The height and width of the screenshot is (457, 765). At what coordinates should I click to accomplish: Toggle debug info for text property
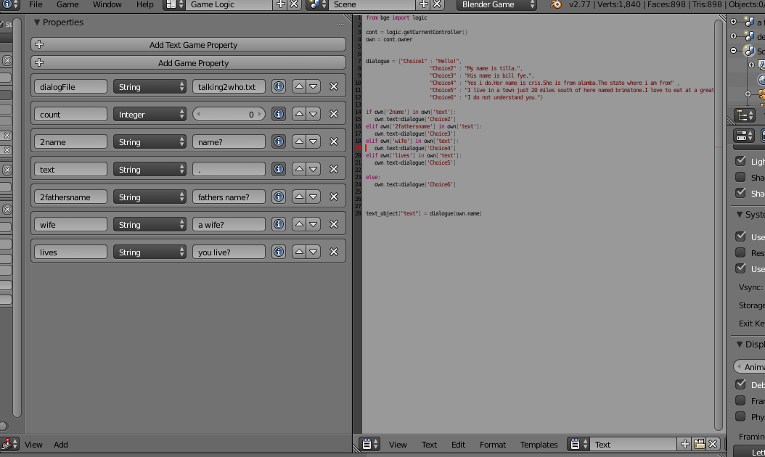279,169
